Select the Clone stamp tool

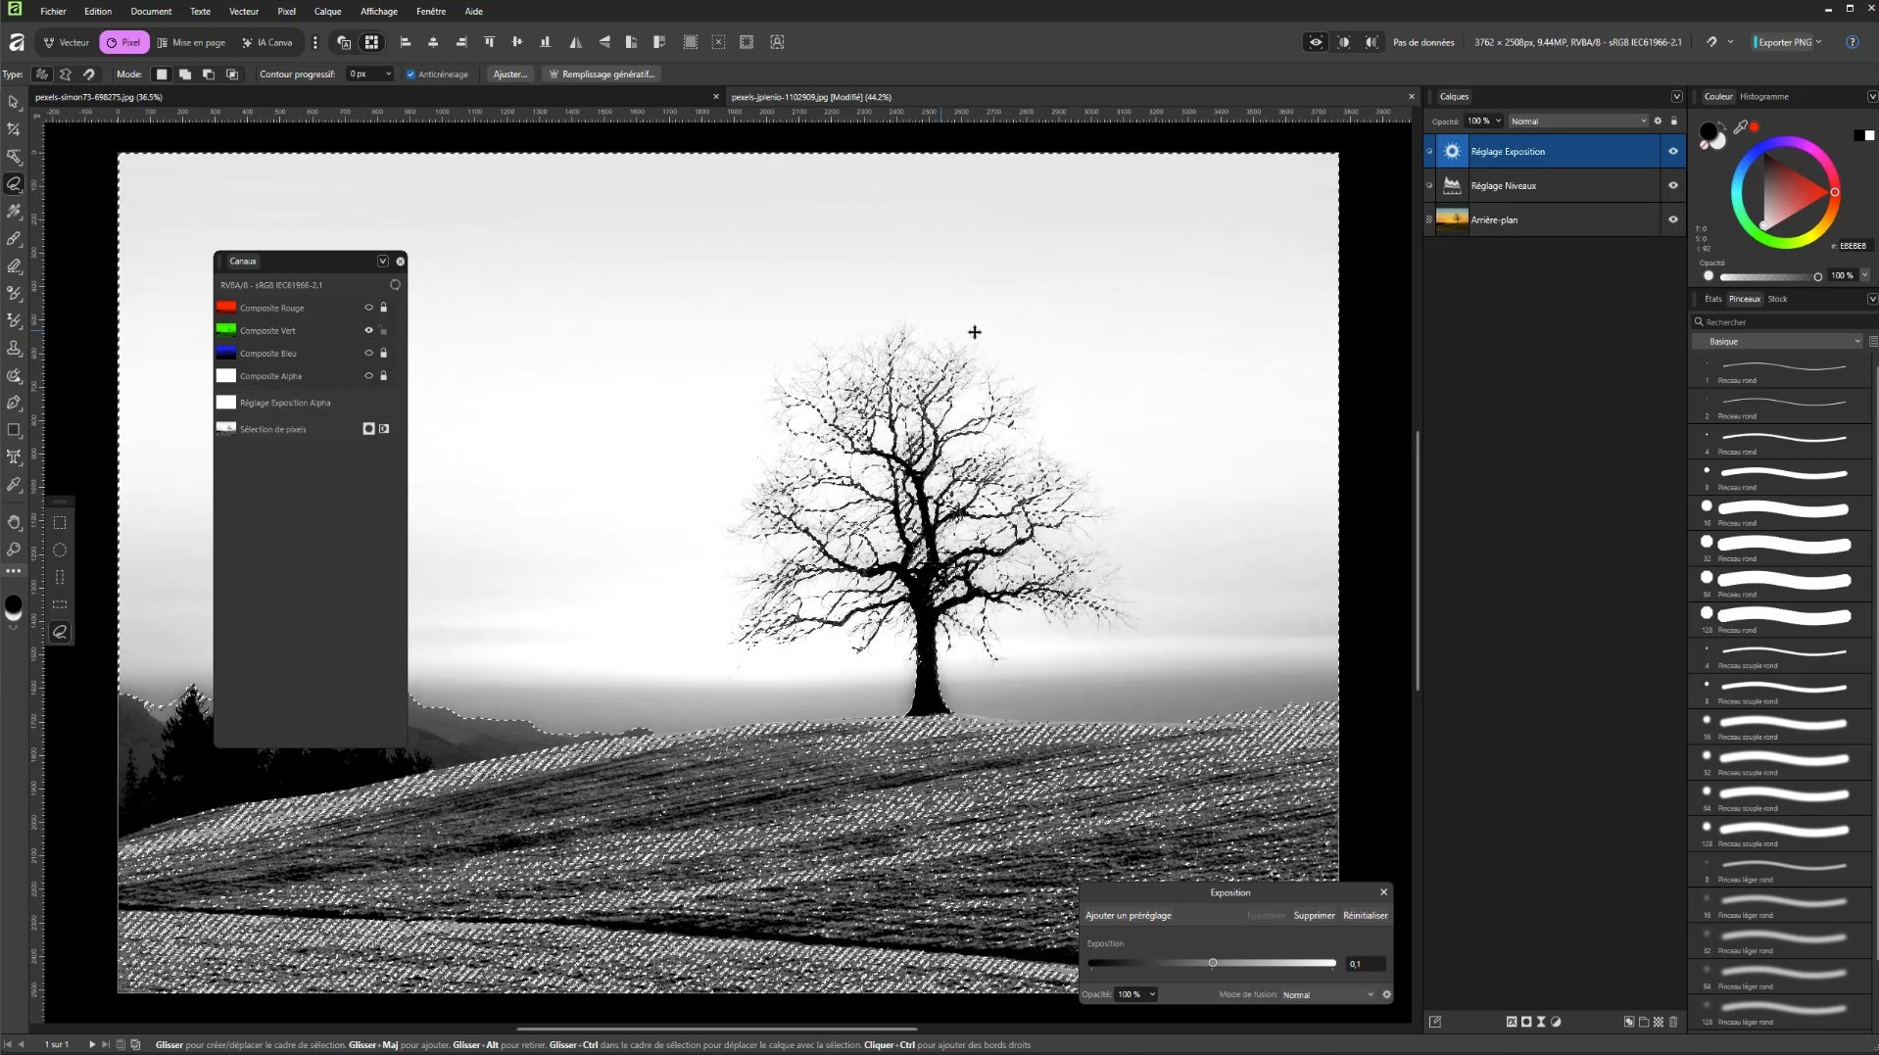14,349
